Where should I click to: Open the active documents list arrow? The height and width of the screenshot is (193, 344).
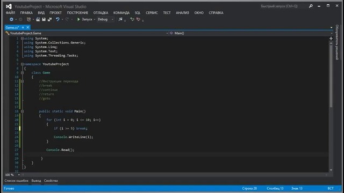(x=331, y=27)
